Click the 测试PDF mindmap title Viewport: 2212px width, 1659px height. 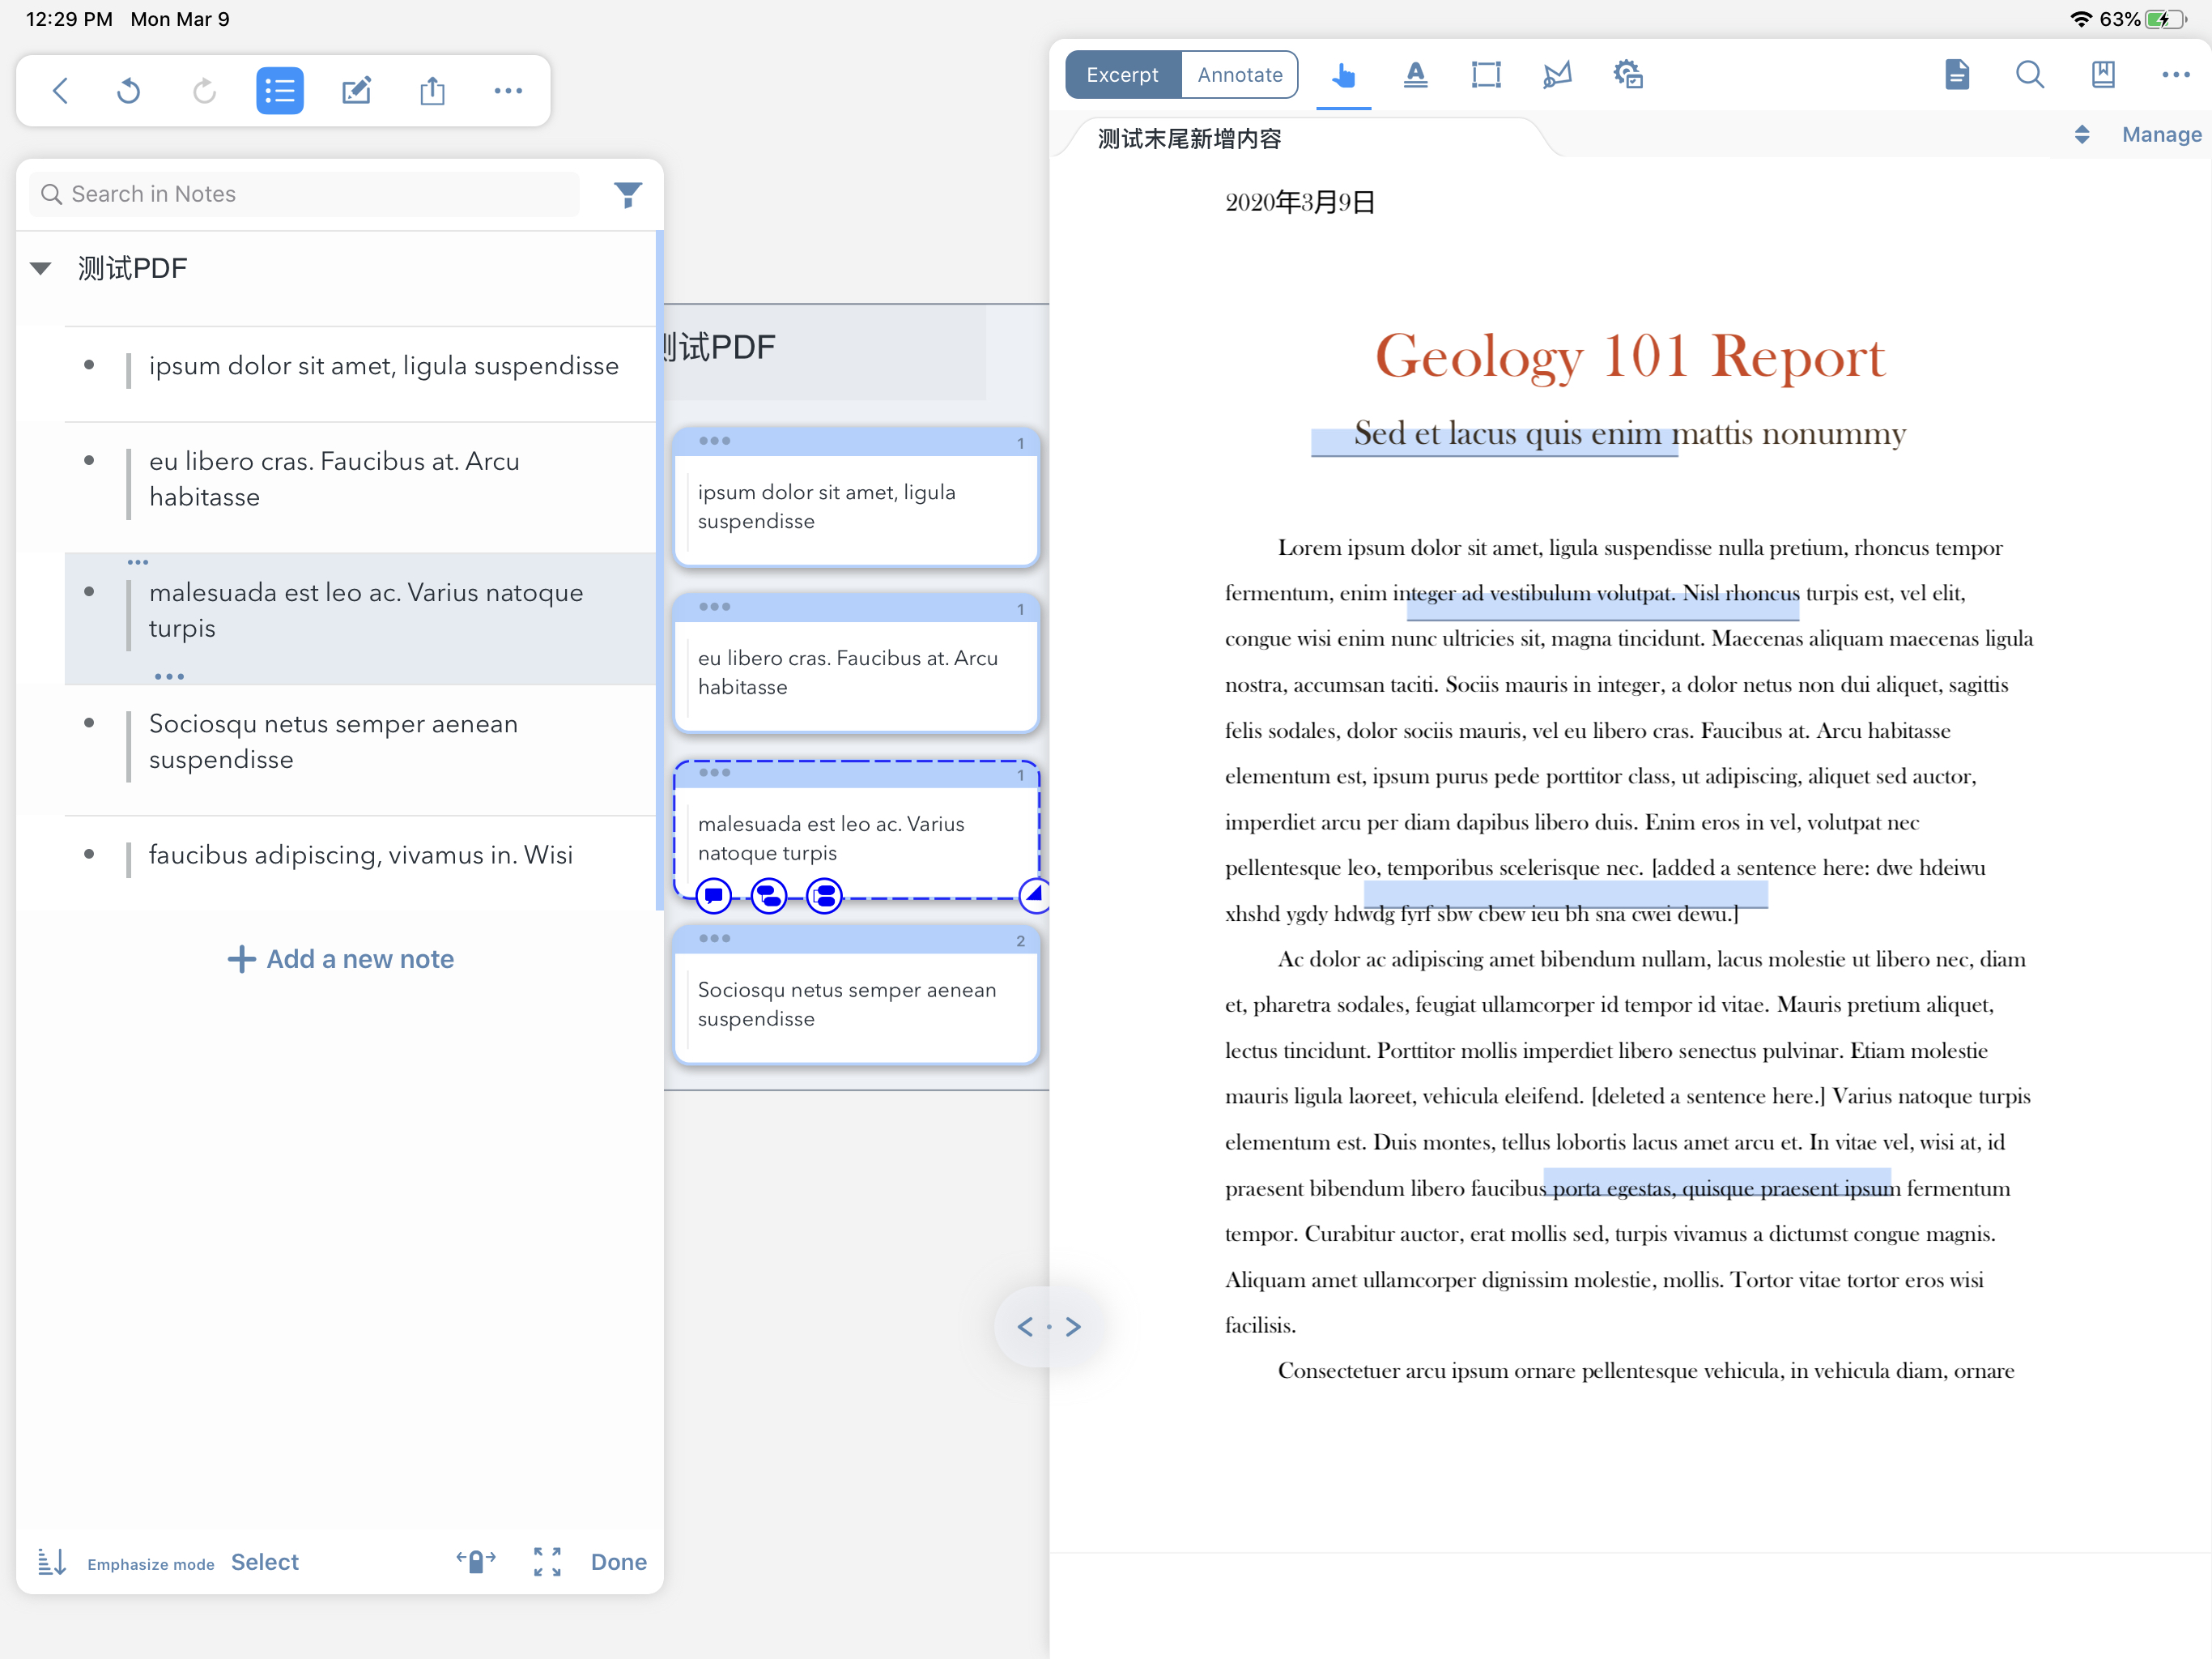(719, 348)
